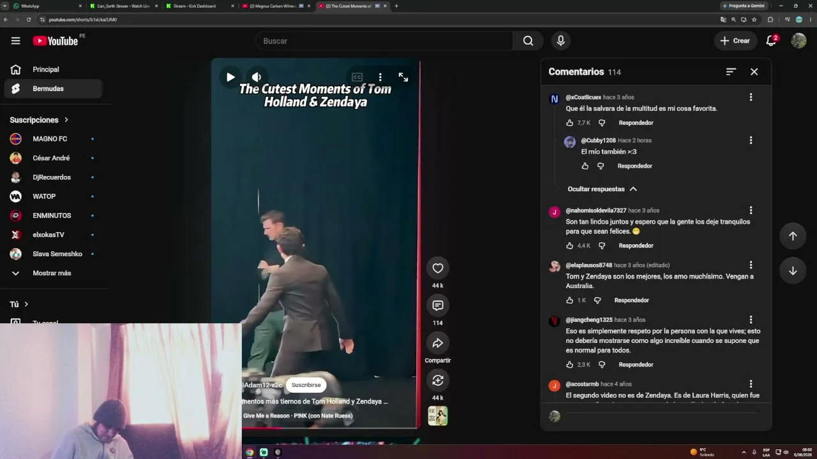Open the green app icon in taskbar
Screen dimensions: 817x459
(x=264, y=452)
